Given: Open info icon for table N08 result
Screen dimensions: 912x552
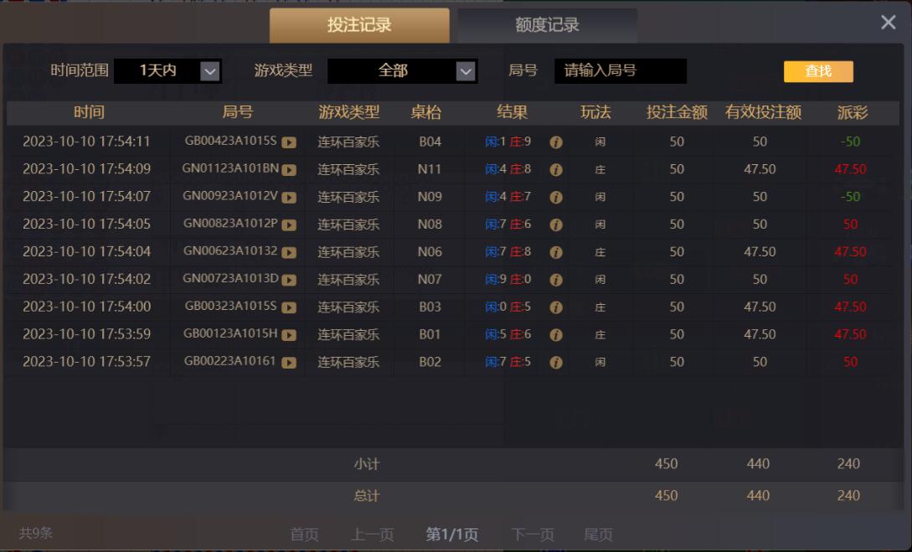Looking at the screenshot, I should coord(556,224).
